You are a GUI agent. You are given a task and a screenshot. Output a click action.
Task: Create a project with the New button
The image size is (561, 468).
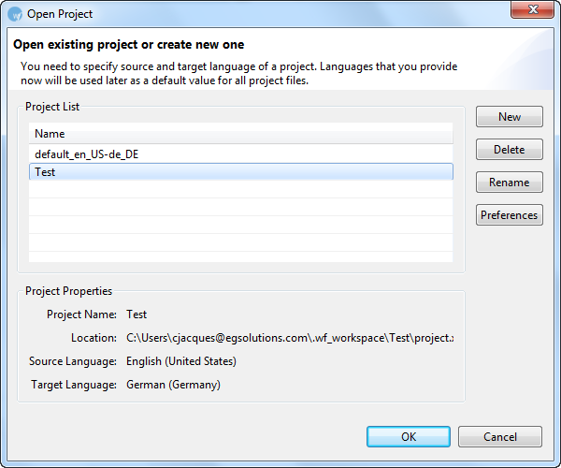[510, 116]
